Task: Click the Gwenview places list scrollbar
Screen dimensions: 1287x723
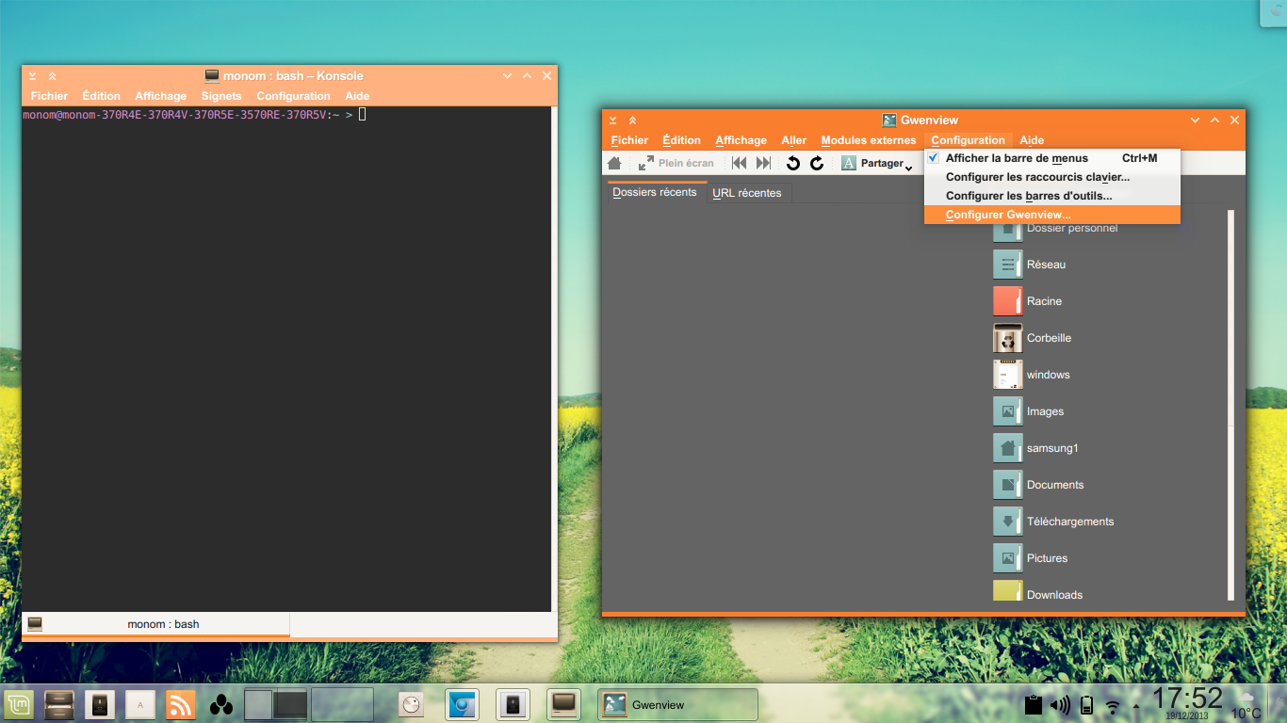Action: point(1230,405)
